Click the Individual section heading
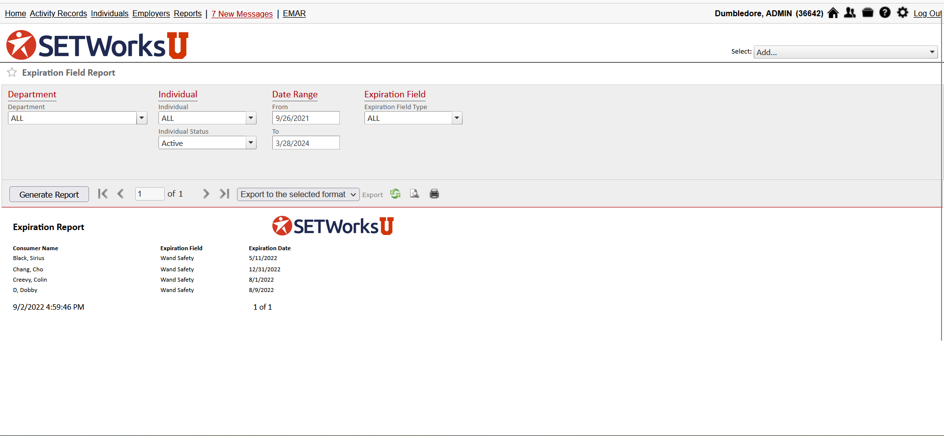 pos(177,94)
